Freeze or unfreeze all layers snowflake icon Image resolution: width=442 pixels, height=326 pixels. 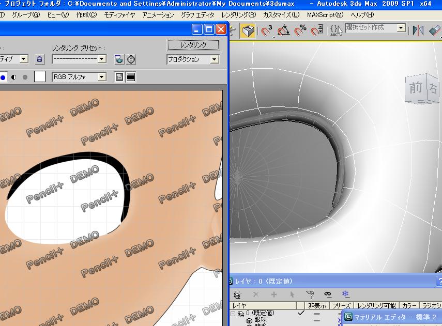point(346,294)
